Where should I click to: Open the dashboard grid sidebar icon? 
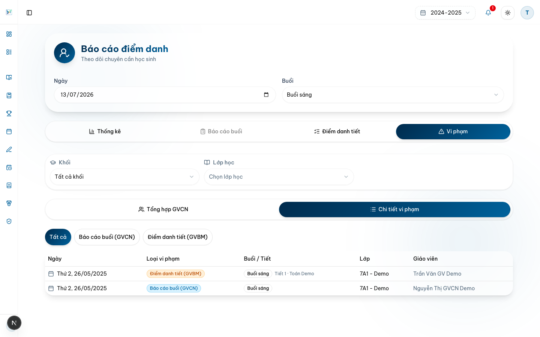point(9,34)
